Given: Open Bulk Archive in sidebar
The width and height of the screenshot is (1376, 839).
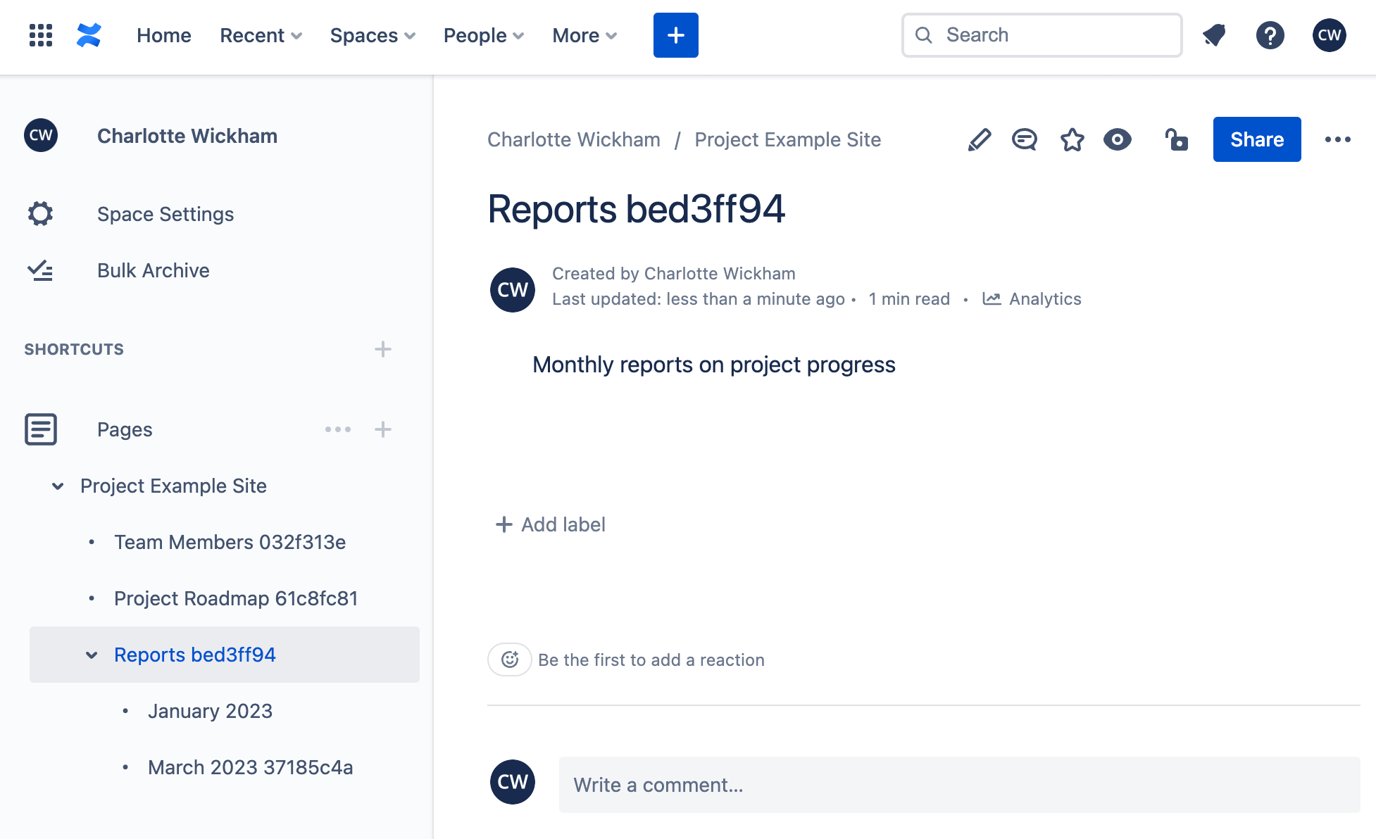Looking at the screenshot, I should click(x=154, y=270).
